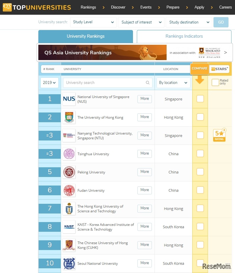This screenshot has height=273, width=235.
Task: Click the UNIVERSITY column header
Action: (x=72, y=69)
